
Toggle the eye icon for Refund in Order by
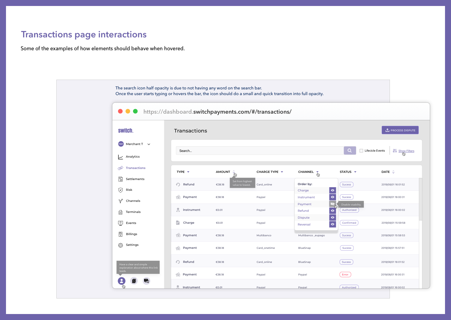tap(333, 211)
